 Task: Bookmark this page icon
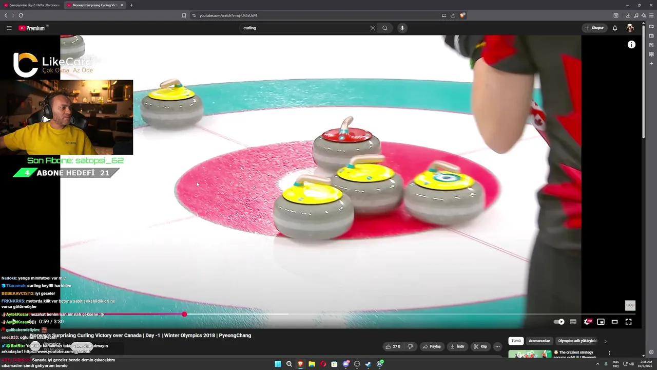tap(184, 15)
